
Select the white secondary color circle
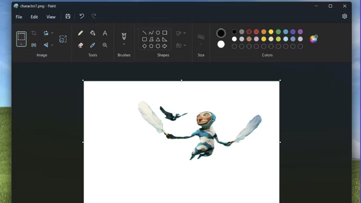221,44
